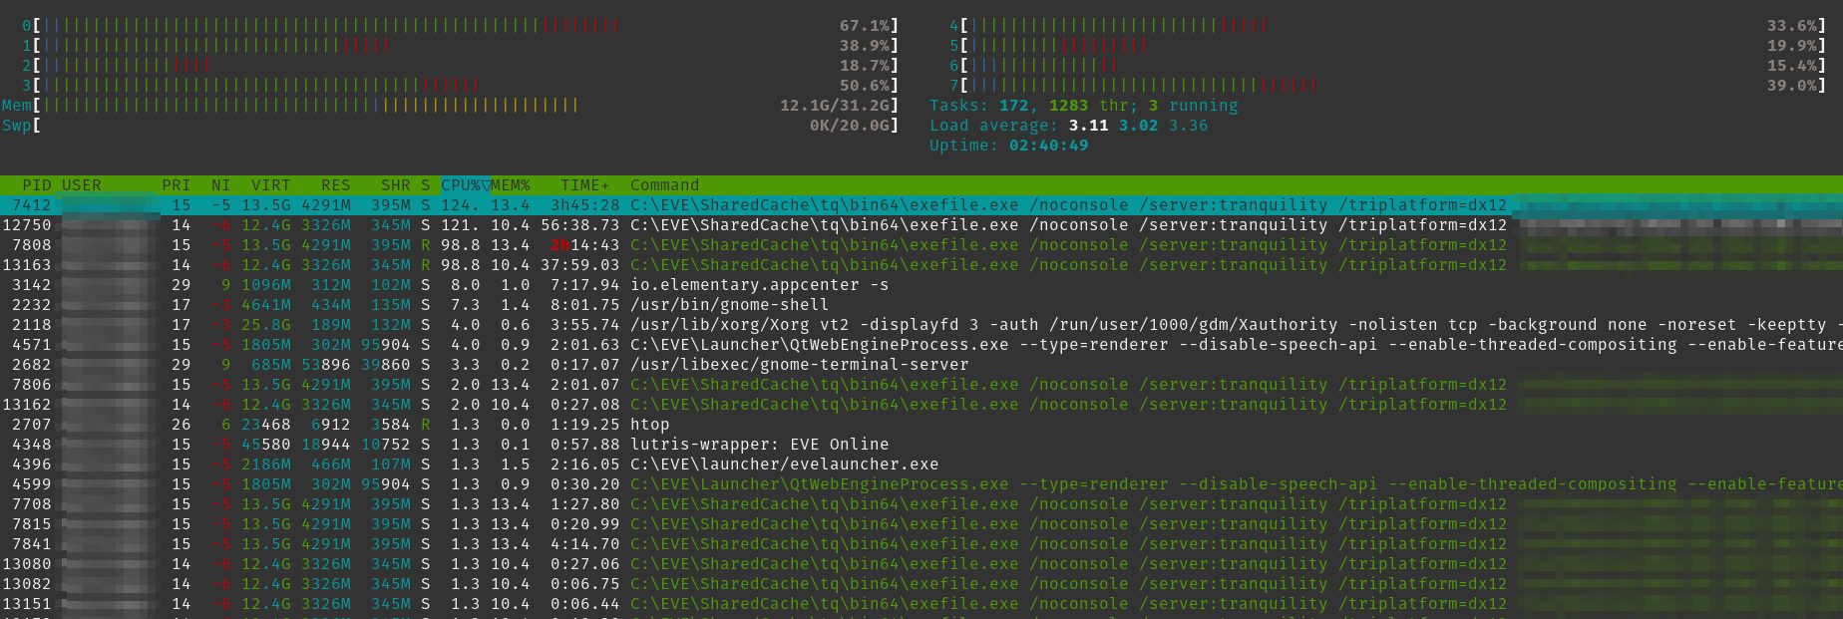Select gnome-terminal-server process PID 2682
Screen dimensions: 1843x619
[921, 365]
